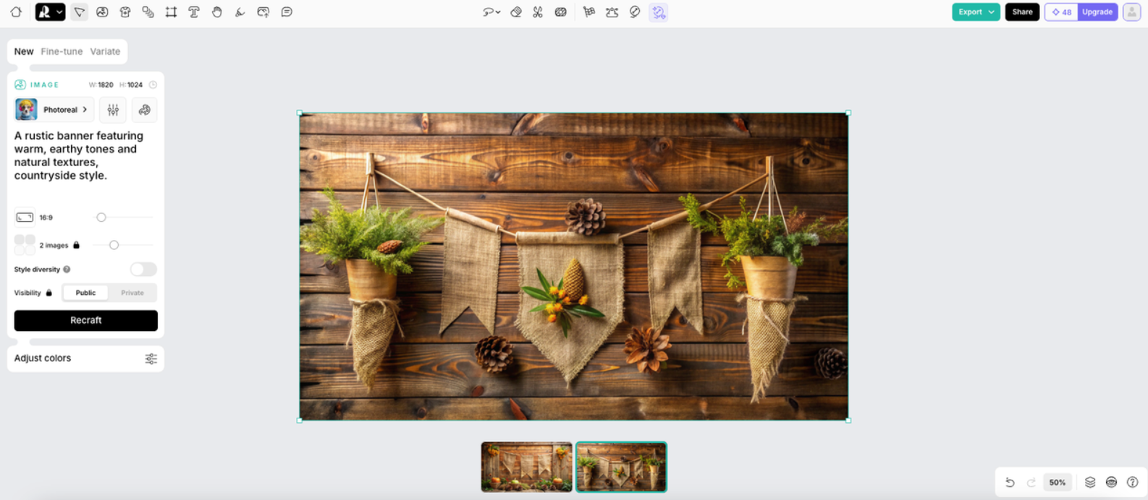Screen dimensions: 1148x500
Task: Click the Recraft generate button
Action: tap(85, 320)
